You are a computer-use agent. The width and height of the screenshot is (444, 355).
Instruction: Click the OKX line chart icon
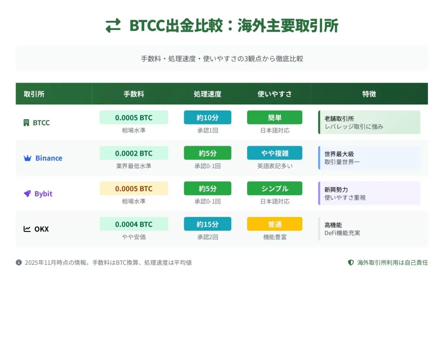click(x=27, y=229)
